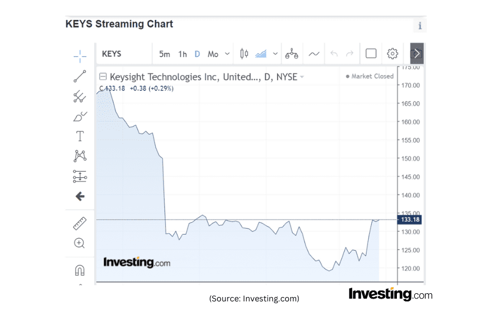
Task: Open the indicators wave icon
Action: point(314,54)
